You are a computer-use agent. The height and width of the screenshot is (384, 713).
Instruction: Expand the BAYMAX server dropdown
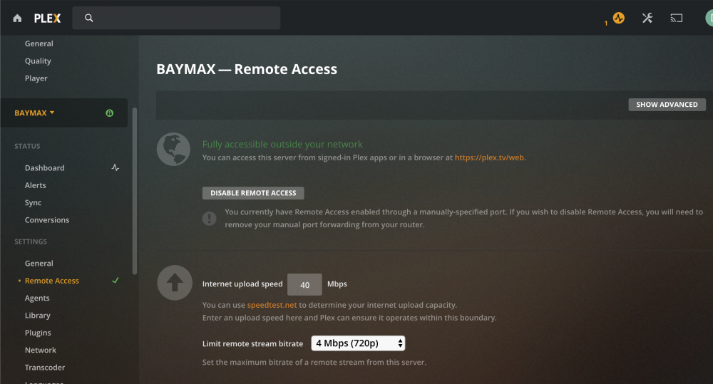click(x=34, y=113)
